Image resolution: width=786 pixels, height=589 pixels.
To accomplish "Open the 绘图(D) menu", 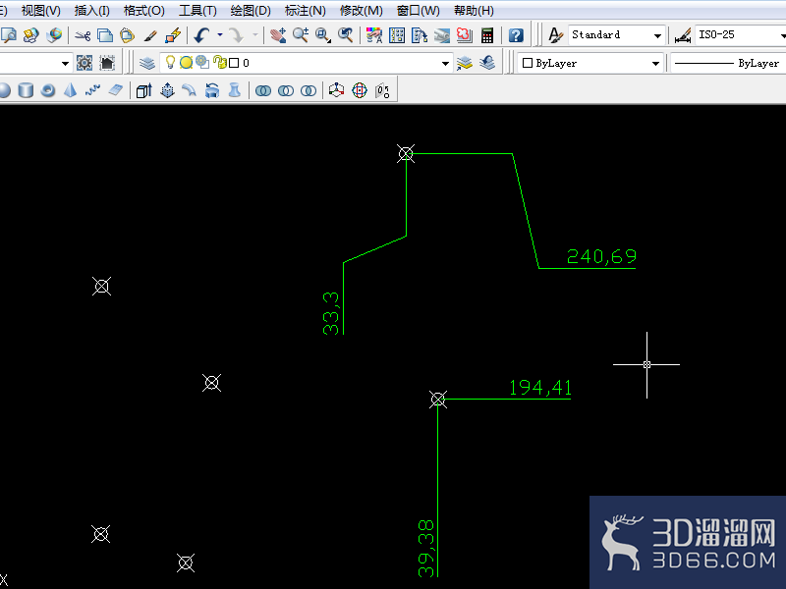I will [251, 10].
